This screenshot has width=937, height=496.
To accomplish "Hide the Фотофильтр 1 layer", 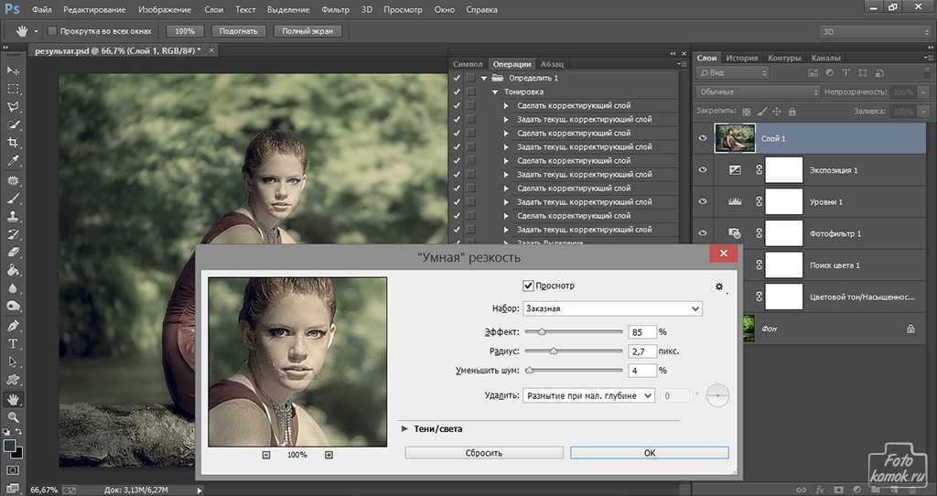I will tap(703, 233).
